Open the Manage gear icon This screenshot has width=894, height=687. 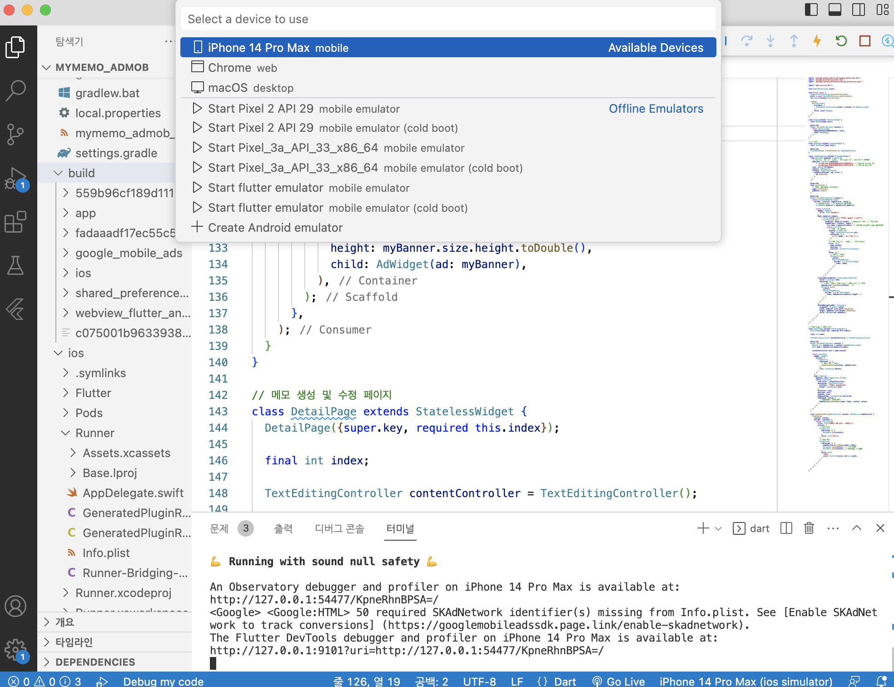tap(15, 650)
